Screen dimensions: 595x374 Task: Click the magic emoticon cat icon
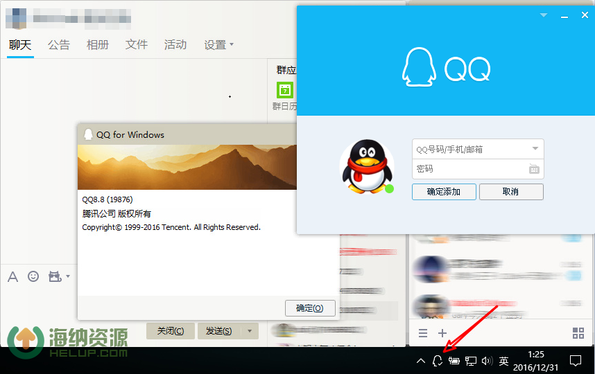[55, 276]
